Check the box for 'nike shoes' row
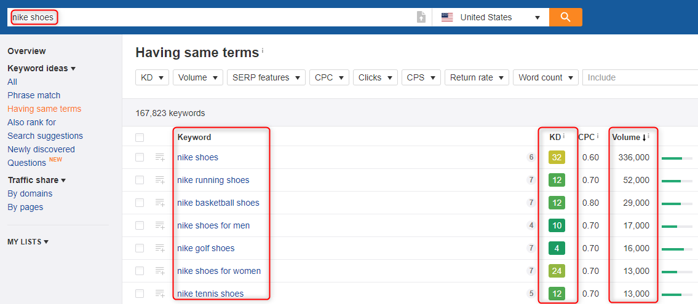 pyautogui.click(x=140, y=157)
